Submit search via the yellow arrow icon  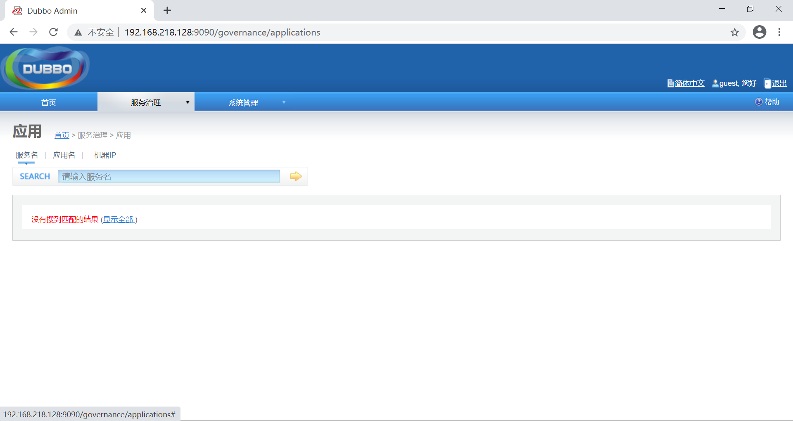tap(295, 176)
